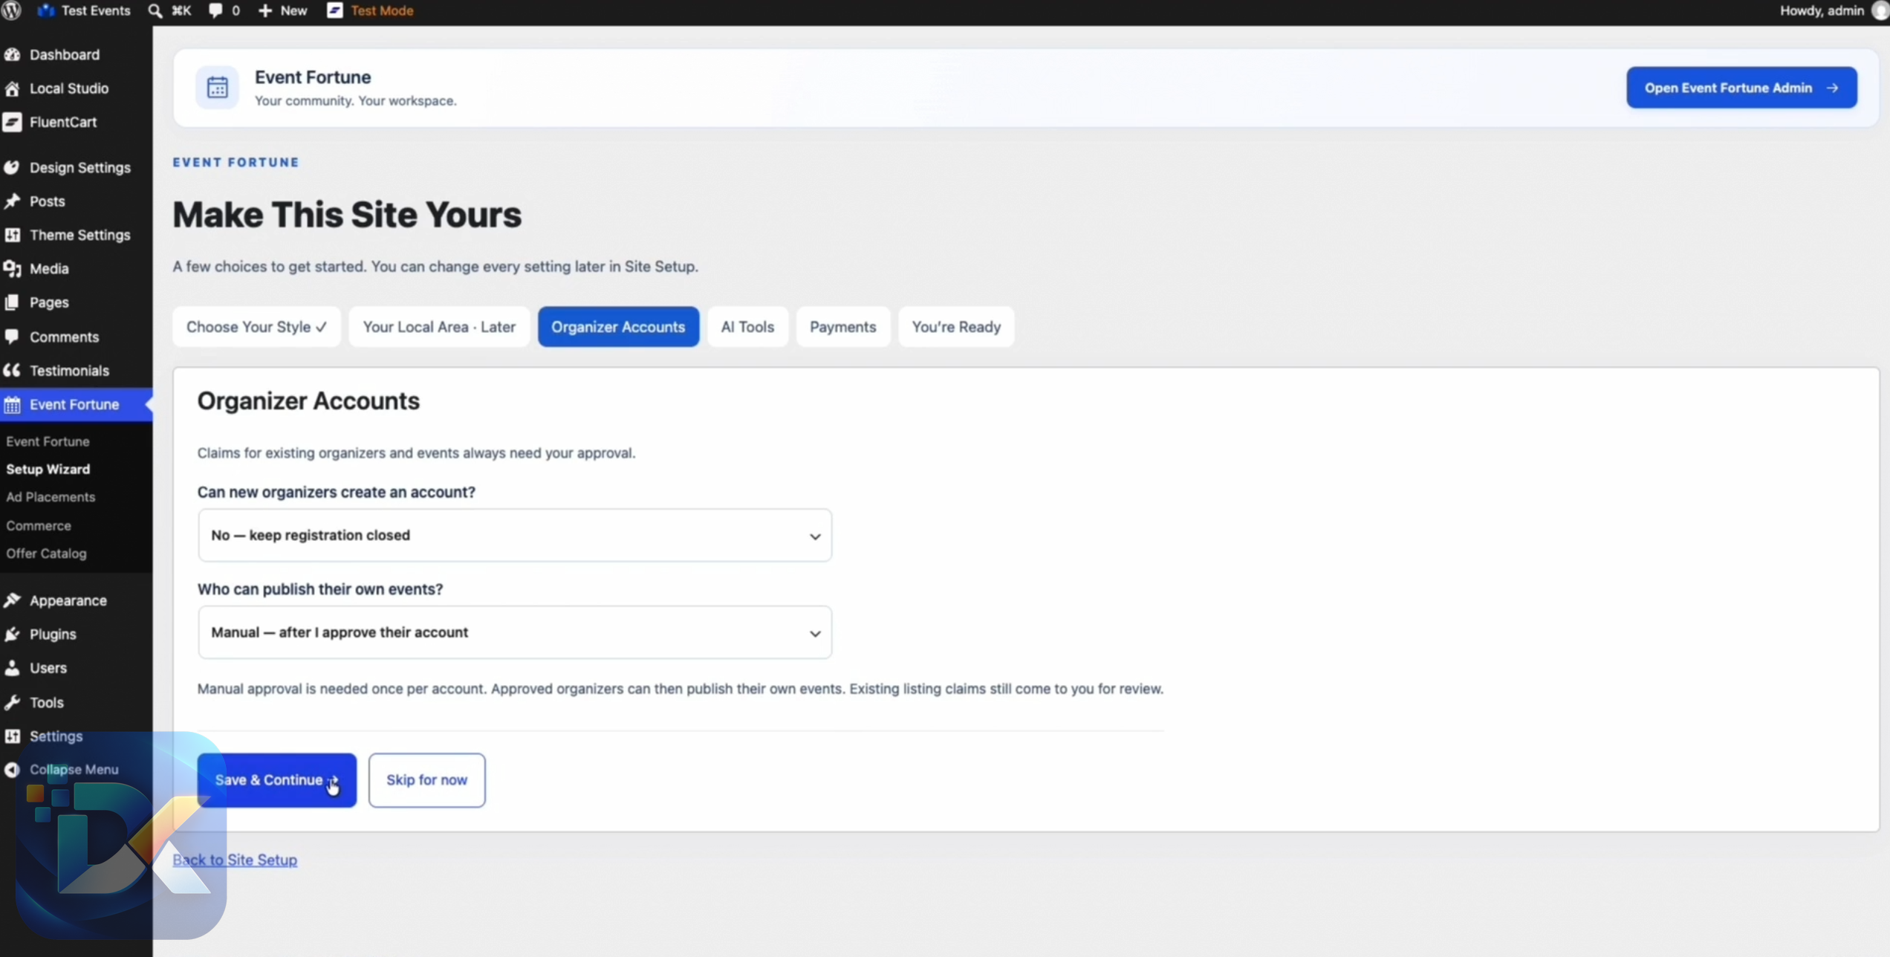Click Save & Continue button
1890x957 pixels.
pyautogui.click(x=276, y=780)
